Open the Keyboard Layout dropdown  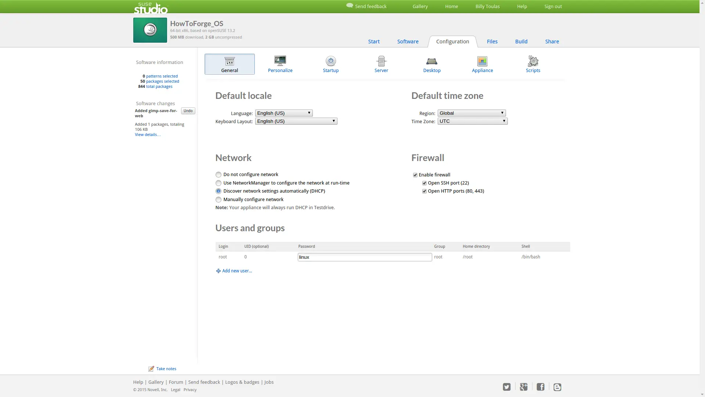(x=296, y=121)
